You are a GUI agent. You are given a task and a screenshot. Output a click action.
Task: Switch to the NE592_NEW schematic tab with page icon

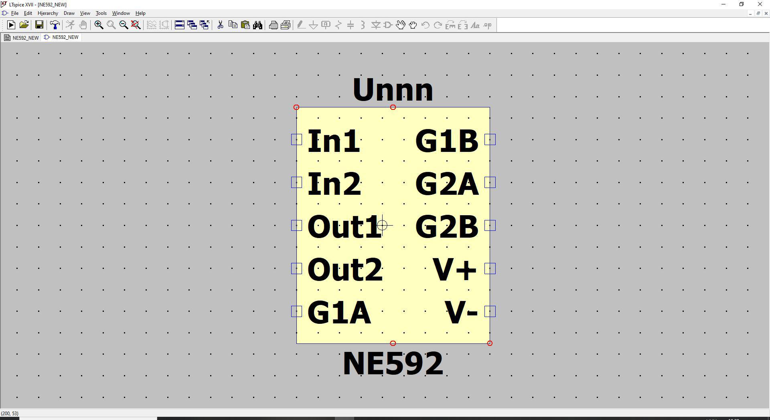22,38
